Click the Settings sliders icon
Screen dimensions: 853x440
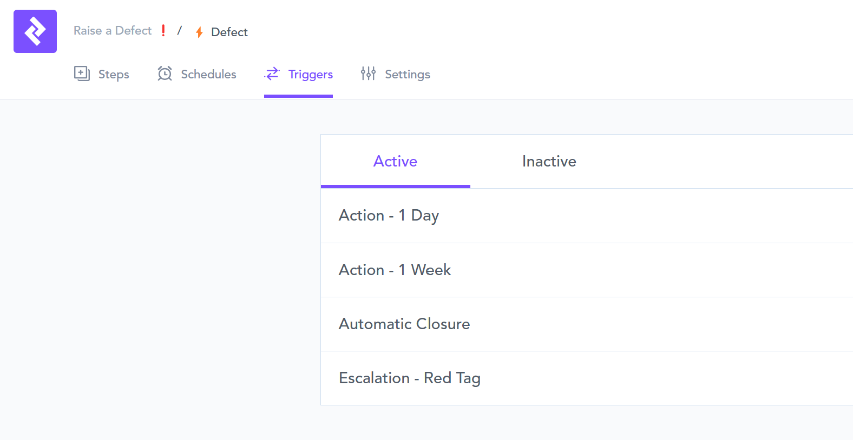pyautogui.click(x=368, y=74)
